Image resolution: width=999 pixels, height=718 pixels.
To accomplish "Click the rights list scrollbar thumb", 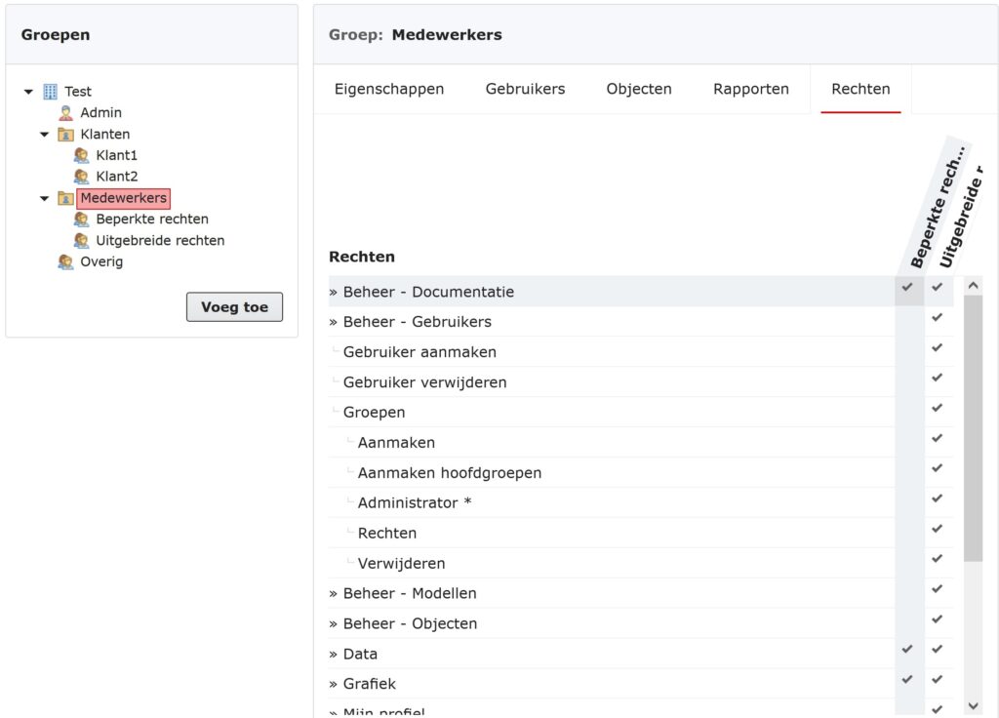I will [x=973, y=427].
